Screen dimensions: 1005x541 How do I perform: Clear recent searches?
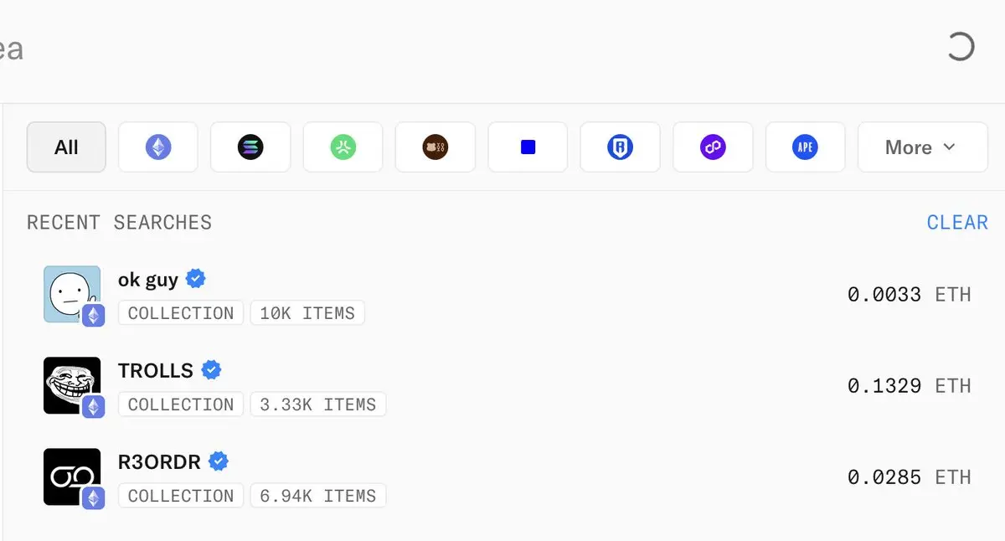tap(957, 223)
